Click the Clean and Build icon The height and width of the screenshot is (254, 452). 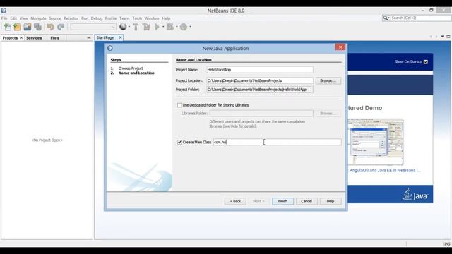point(146,27)
